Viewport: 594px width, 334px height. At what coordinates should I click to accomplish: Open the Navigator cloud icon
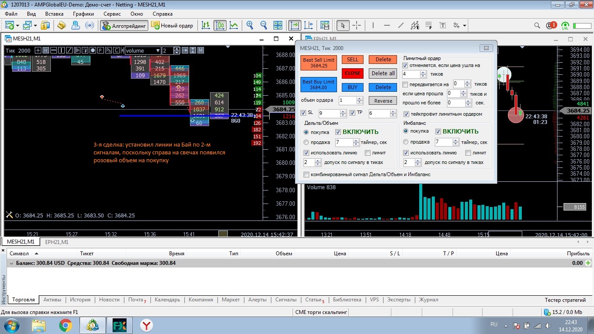[x=75, y=25]
